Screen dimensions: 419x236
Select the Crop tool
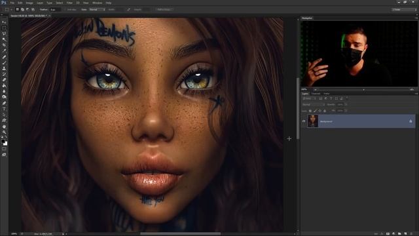point(4,45)
